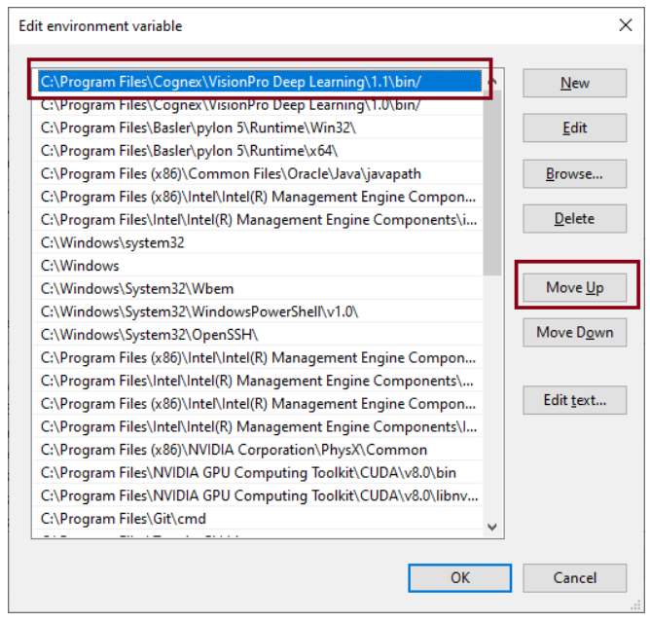Confirm changes with OK button
This screenshot has width=650, height=622.
pos(460,577)
